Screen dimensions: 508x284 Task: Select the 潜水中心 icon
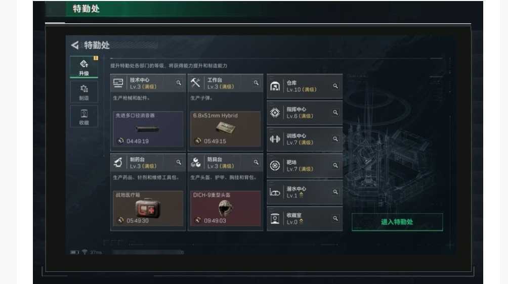[x=275, y=193]
